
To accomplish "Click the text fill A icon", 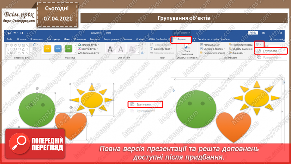I will (142, 45).
